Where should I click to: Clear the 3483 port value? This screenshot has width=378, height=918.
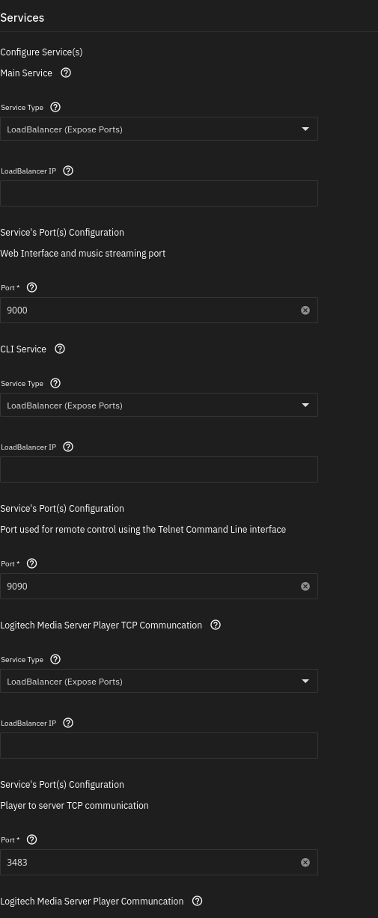(x=305, y=863)
